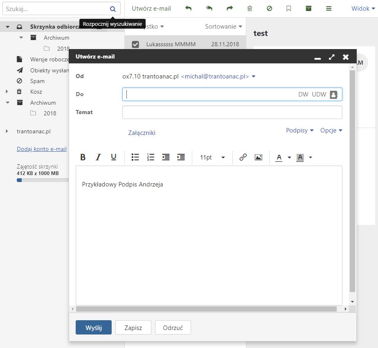Viewport: 378px width, 348px height.
Task: Expand the Kosz folder arrow
Action: click(7, 92)
